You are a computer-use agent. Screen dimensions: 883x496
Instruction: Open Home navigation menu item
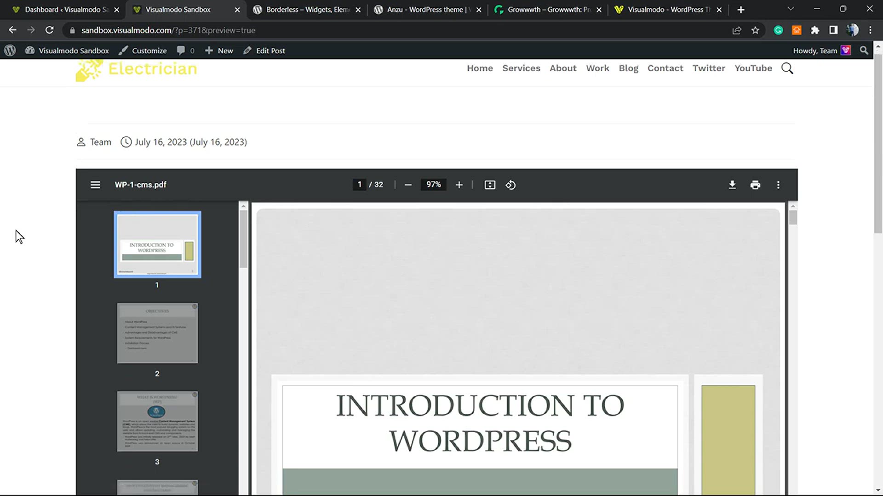tap(480, 68)
